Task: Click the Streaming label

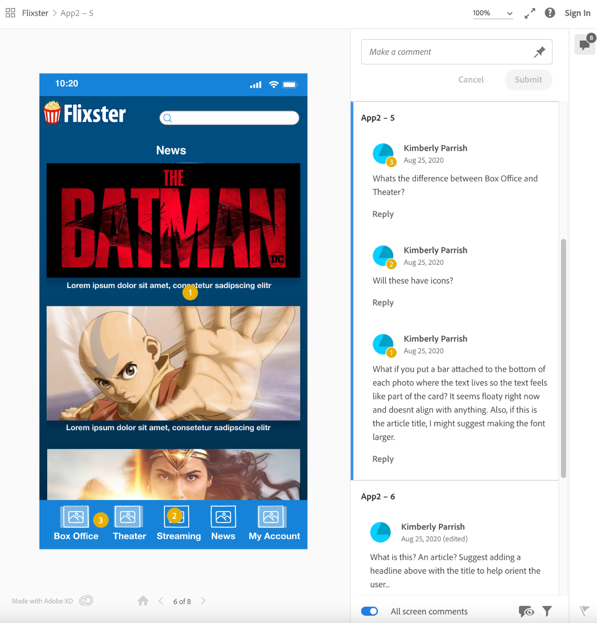Action: [x=179, y=536]
